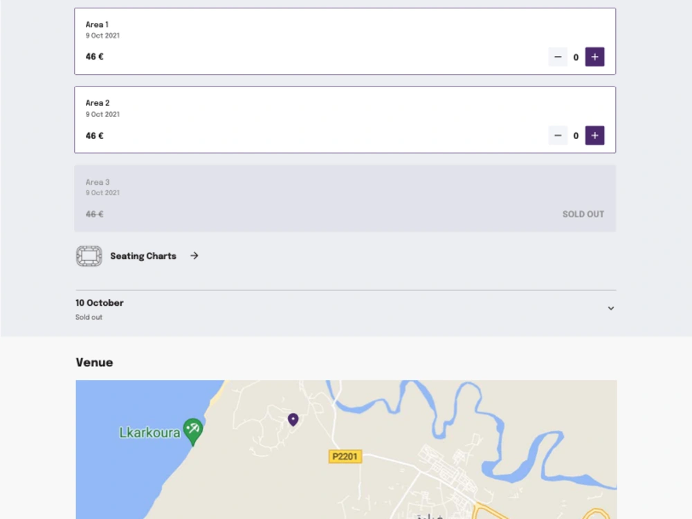Decrease Area 2 ticket quantity with minus button
The image size is (692, 519).
[x=558, y=136]
